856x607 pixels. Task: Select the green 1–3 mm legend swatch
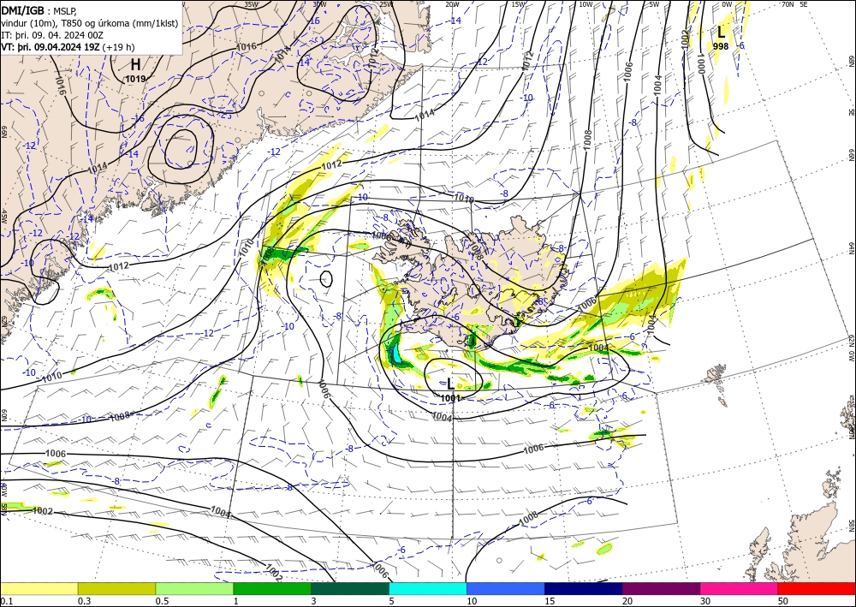(272, 588)
